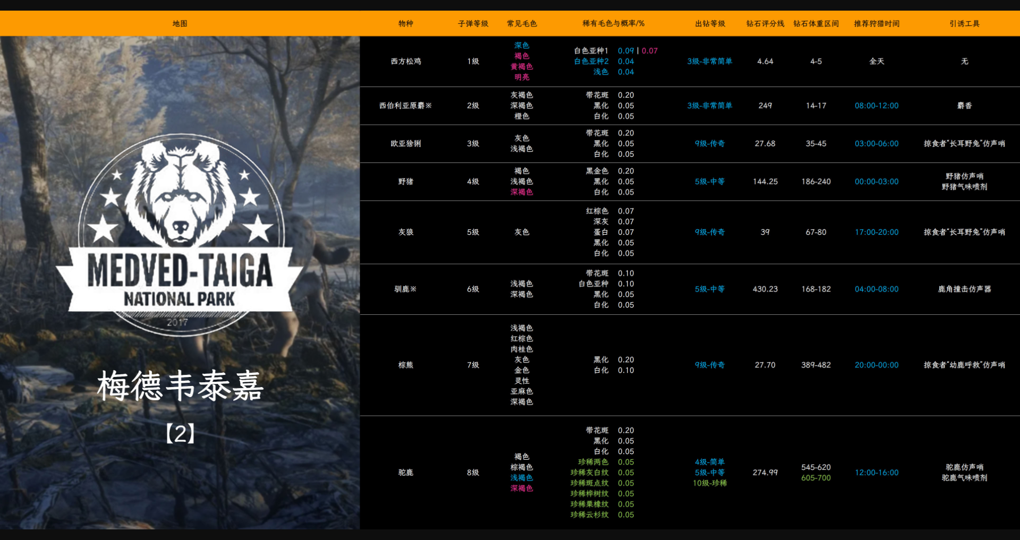
Task: Click the 4级-简单 level for 驼鹿
Action: coord(710,462)
